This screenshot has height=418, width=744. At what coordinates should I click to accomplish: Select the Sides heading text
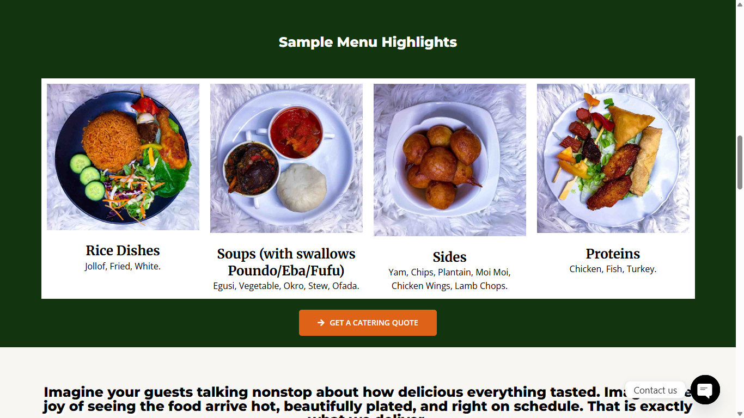coord(450,257)
